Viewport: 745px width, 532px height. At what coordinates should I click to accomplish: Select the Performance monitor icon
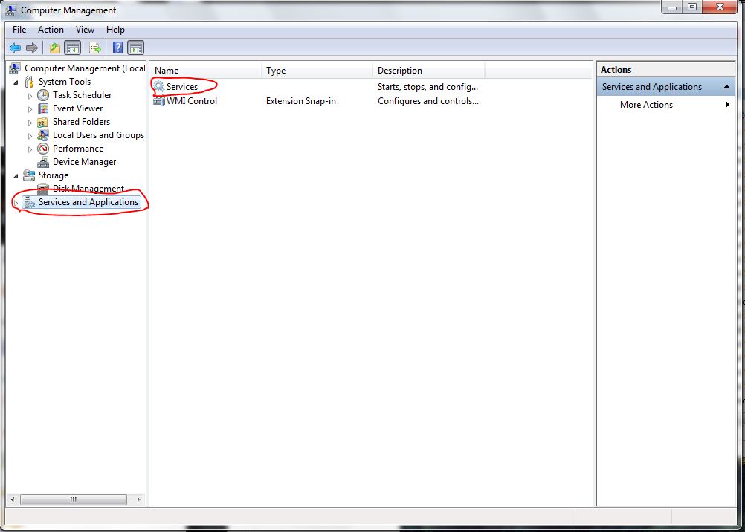tap(43, 148)
